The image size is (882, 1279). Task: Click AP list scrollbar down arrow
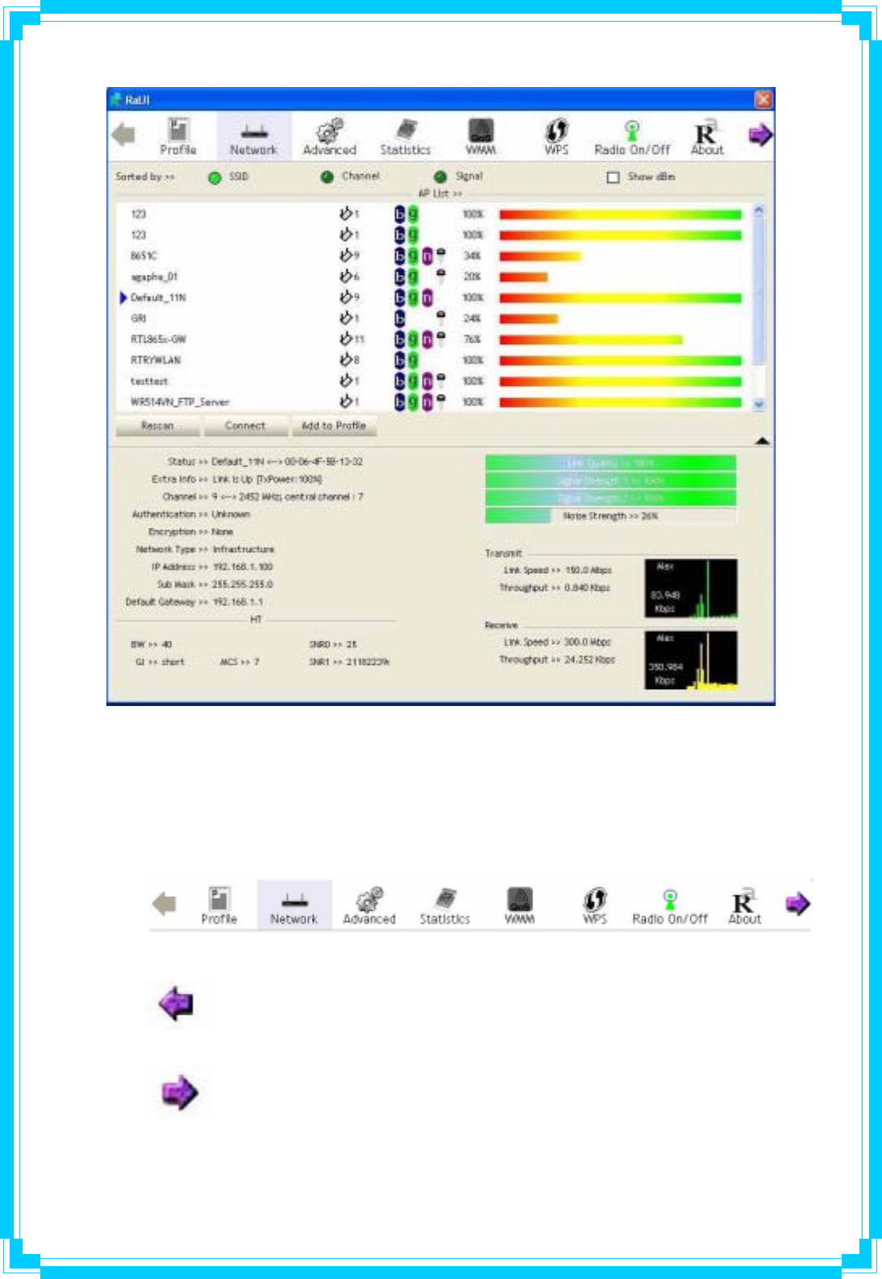pyautogui.click(x=759, y=405)
